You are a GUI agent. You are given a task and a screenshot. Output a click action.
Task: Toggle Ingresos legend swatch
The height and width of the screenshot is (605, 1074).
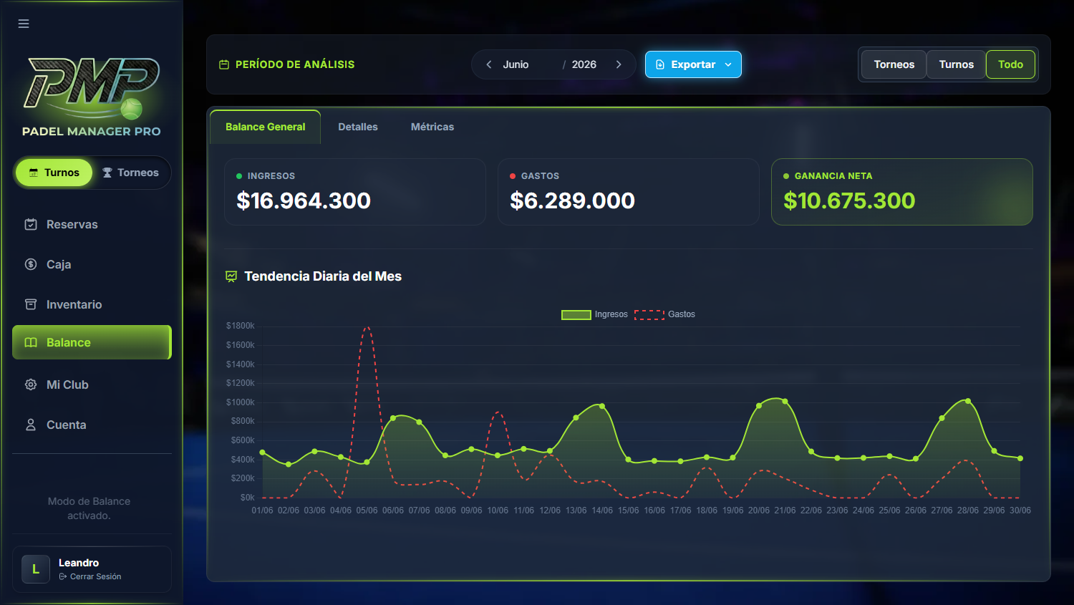tap(576, 314)
